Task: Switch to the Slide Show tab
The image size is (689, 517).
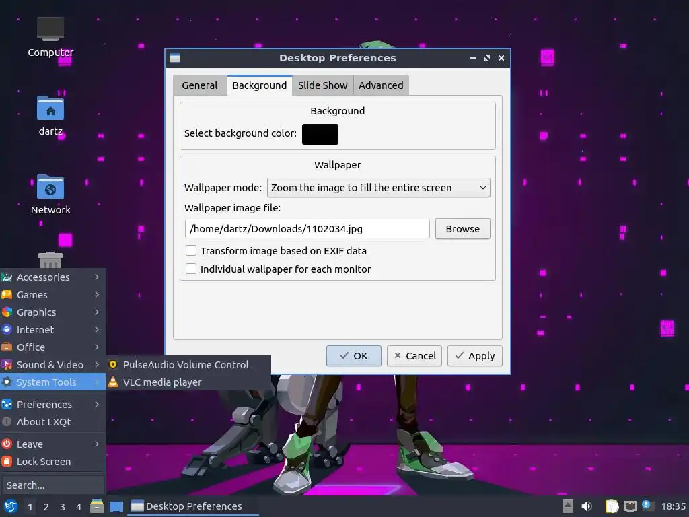Action: [x=322, y=85]
